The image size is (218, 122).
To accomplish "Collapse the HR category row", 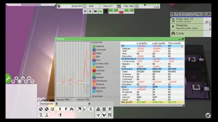I will coord(152,46).
